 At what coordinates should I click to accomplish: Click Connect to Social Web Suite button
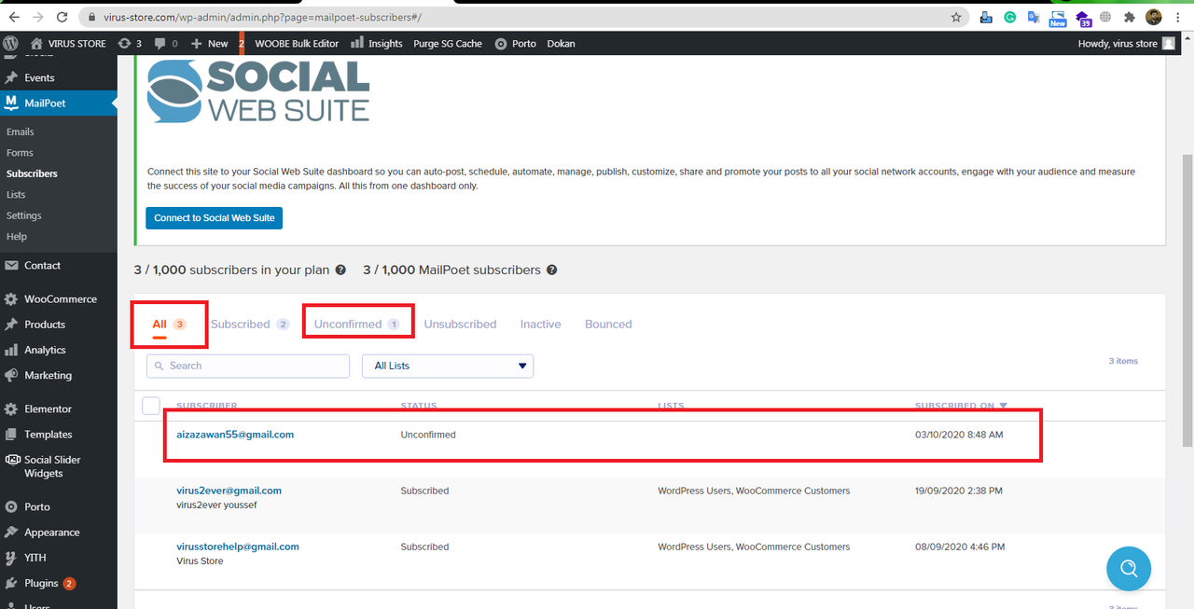tap(215, 217)
